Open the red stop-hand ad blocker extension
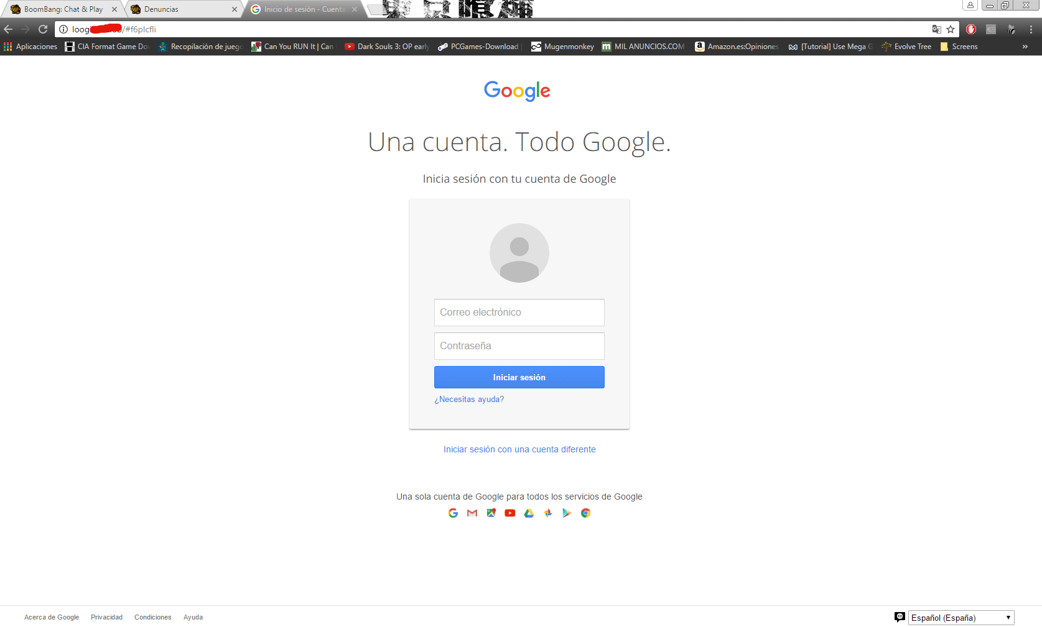Screen dimensions: 1042x627 pos(971,29)
